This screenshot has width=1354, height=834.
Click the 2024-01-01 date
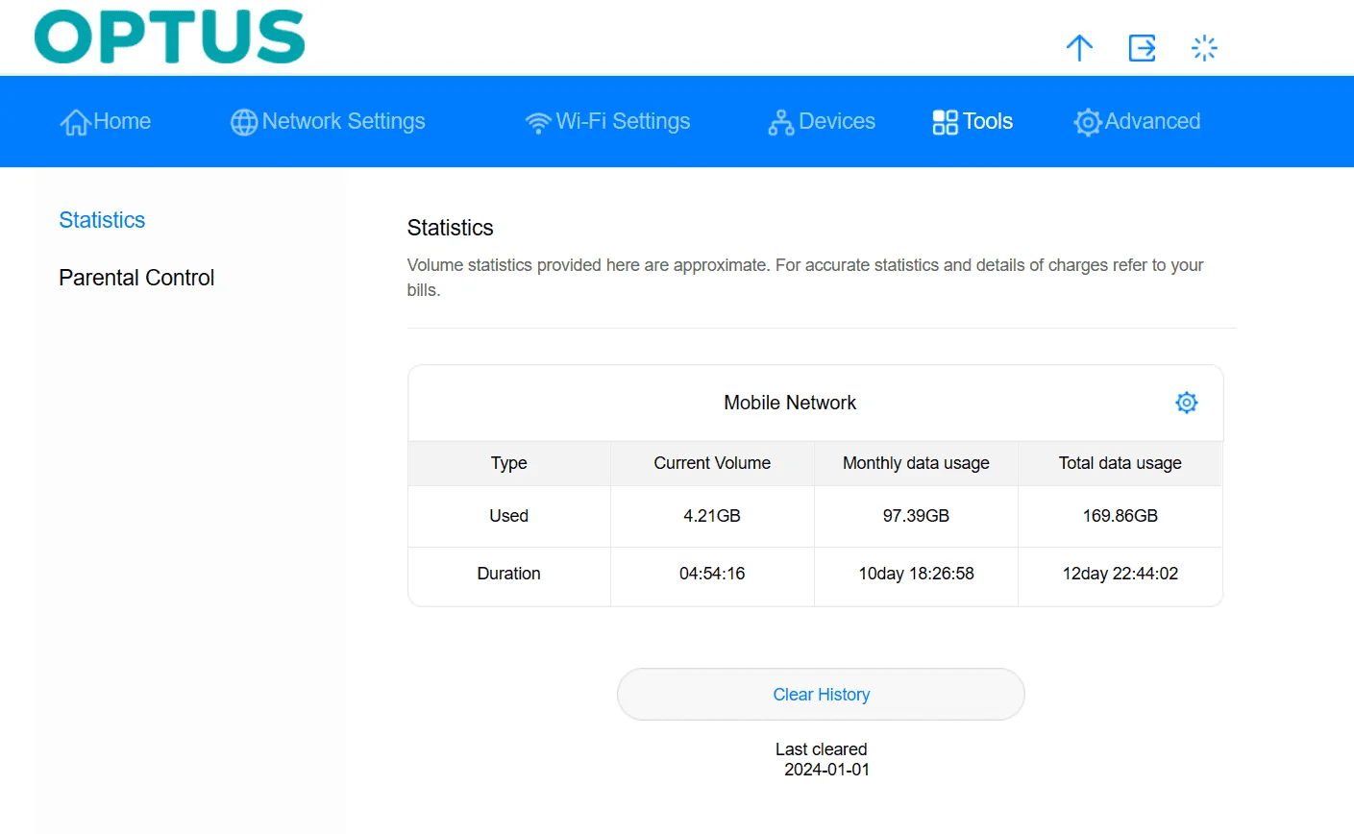point(826,770)
